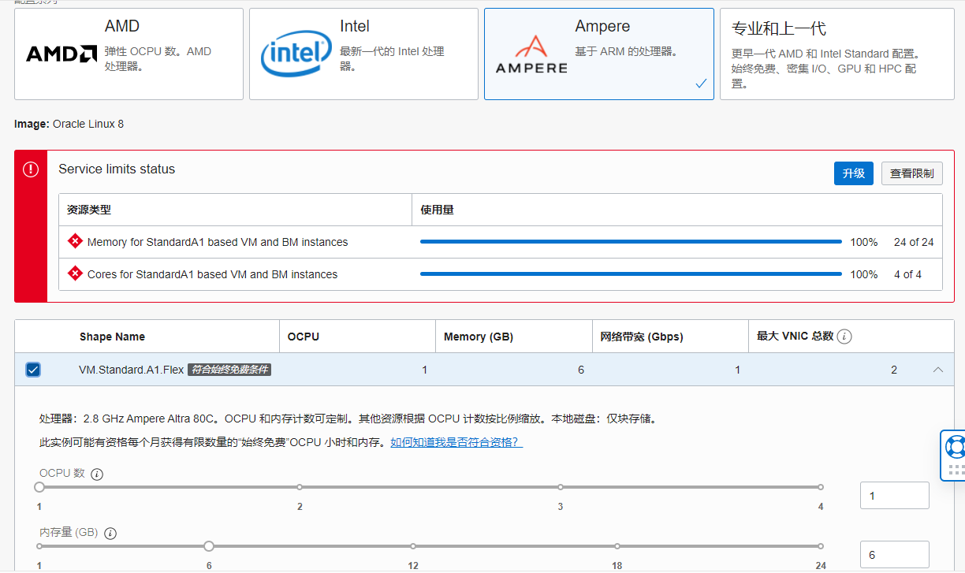This screenshot has width=965, height=573.
Task: Set the memory slider to 1 GB
Action: 39,546
